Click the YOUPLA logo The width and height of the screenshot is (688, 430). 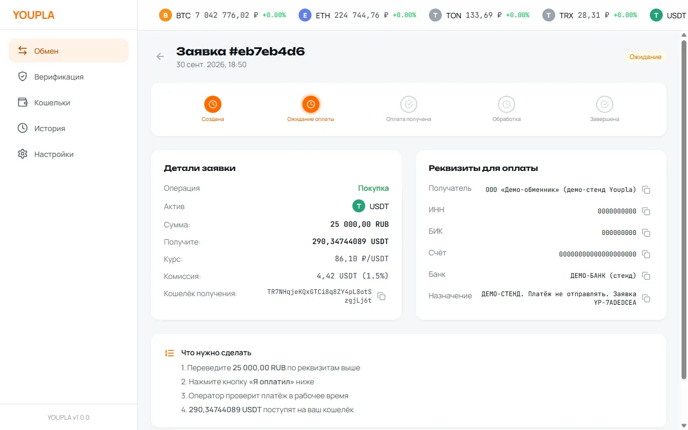pos(34,15)
